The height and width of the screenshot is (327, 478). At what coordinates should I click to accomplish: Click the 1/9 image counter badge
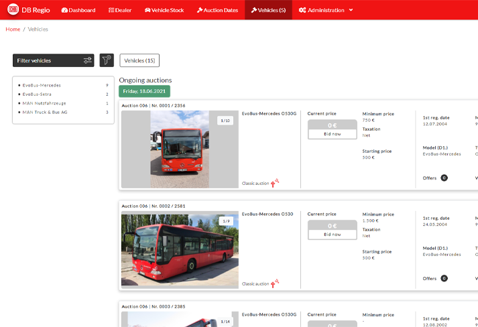pyautogui.click(x=226, y=221)
